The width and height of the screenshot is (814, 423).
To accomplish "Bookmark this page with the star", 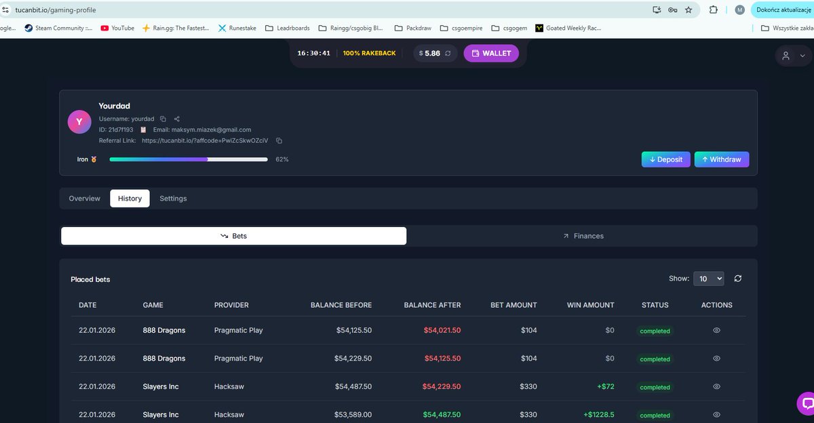I will [x=689, y=9].
